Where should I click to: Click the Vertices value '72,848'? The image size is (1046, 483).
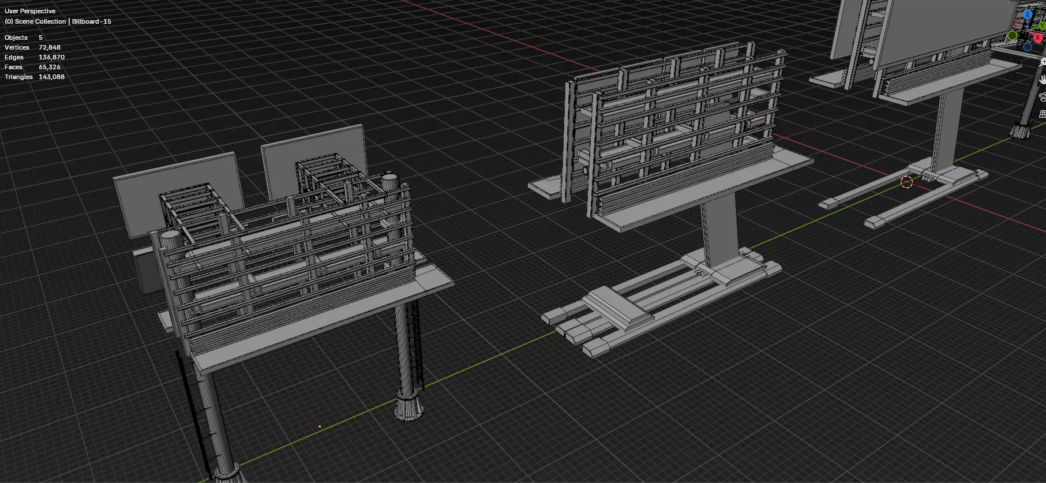50,47
